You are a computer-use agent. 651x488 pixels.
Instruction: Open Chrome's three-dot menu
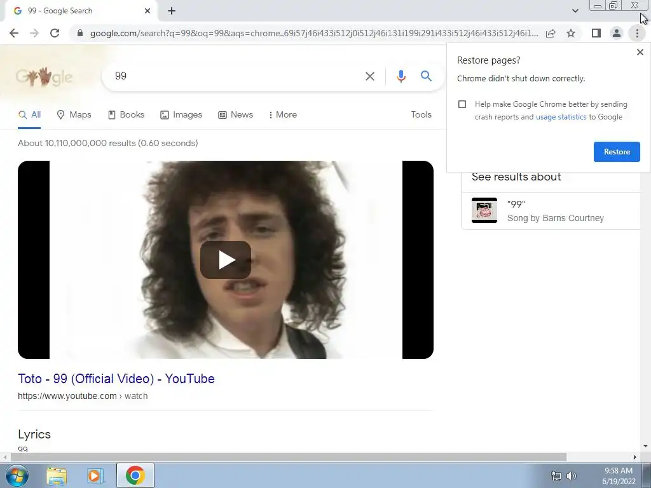point(637,33)
